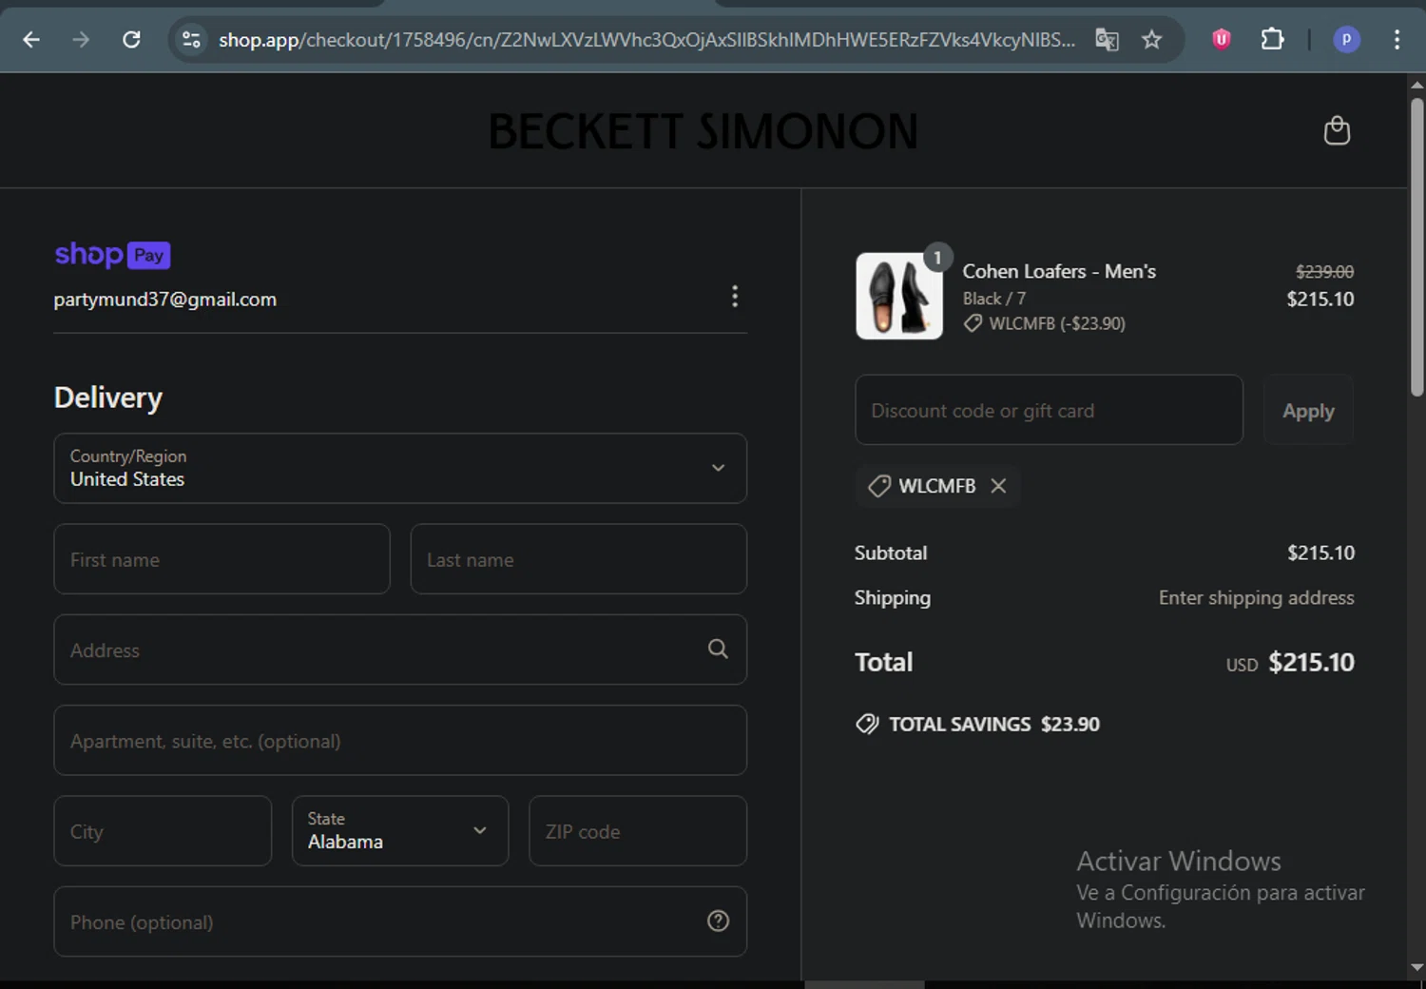Viewport: 1426px width, 989px height.
Task: Click the Apartment, suite, etc. field
Action: point(400,740)
